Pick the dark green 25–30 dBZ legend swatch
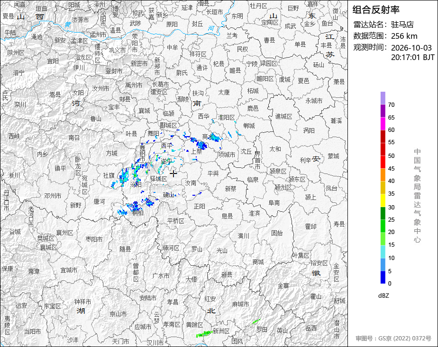The height and width of the screenshot is (347, 438). click(383, 213)
